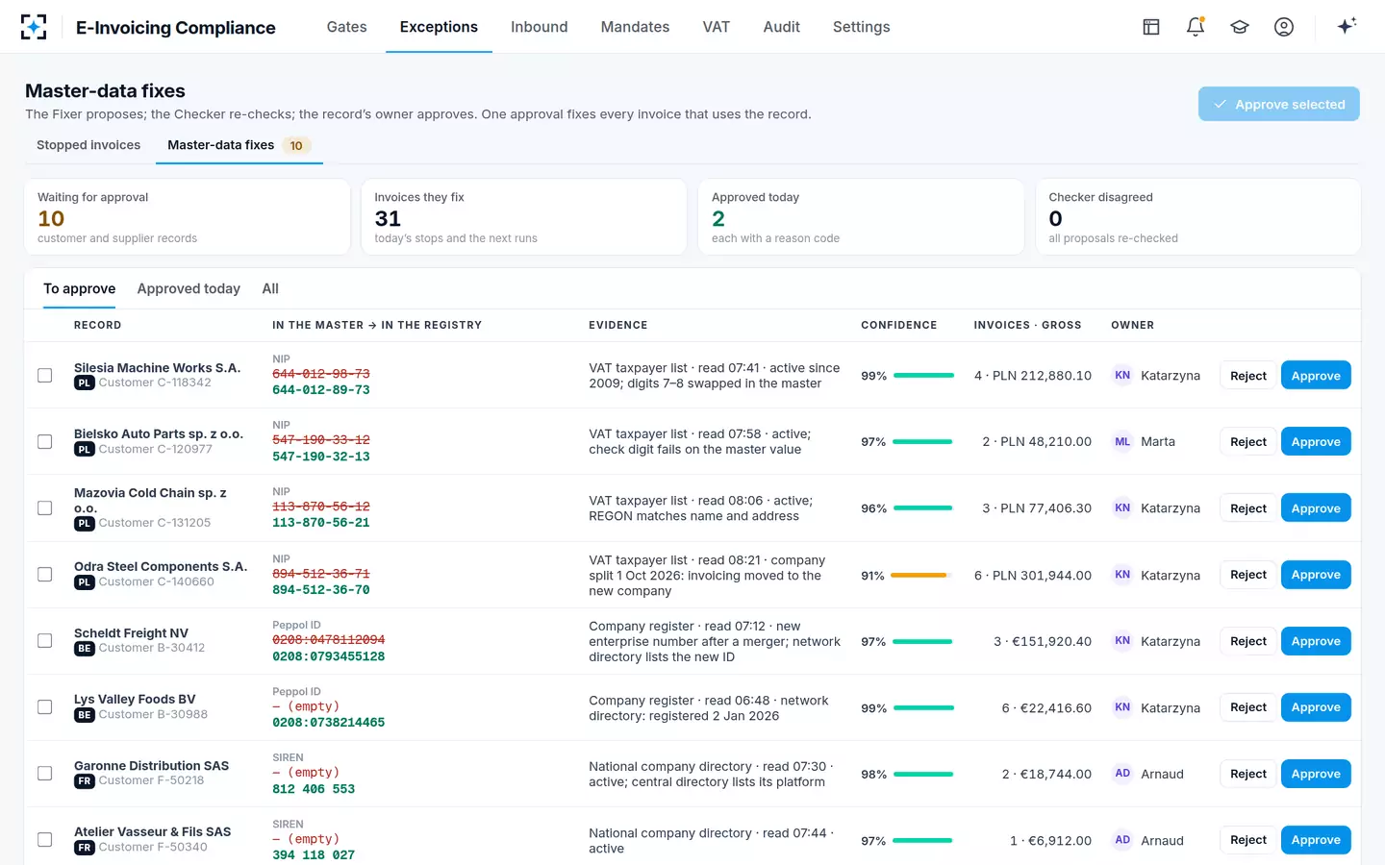Tick the Bielsko Auto Parts row checkbox

click(45, 442)
